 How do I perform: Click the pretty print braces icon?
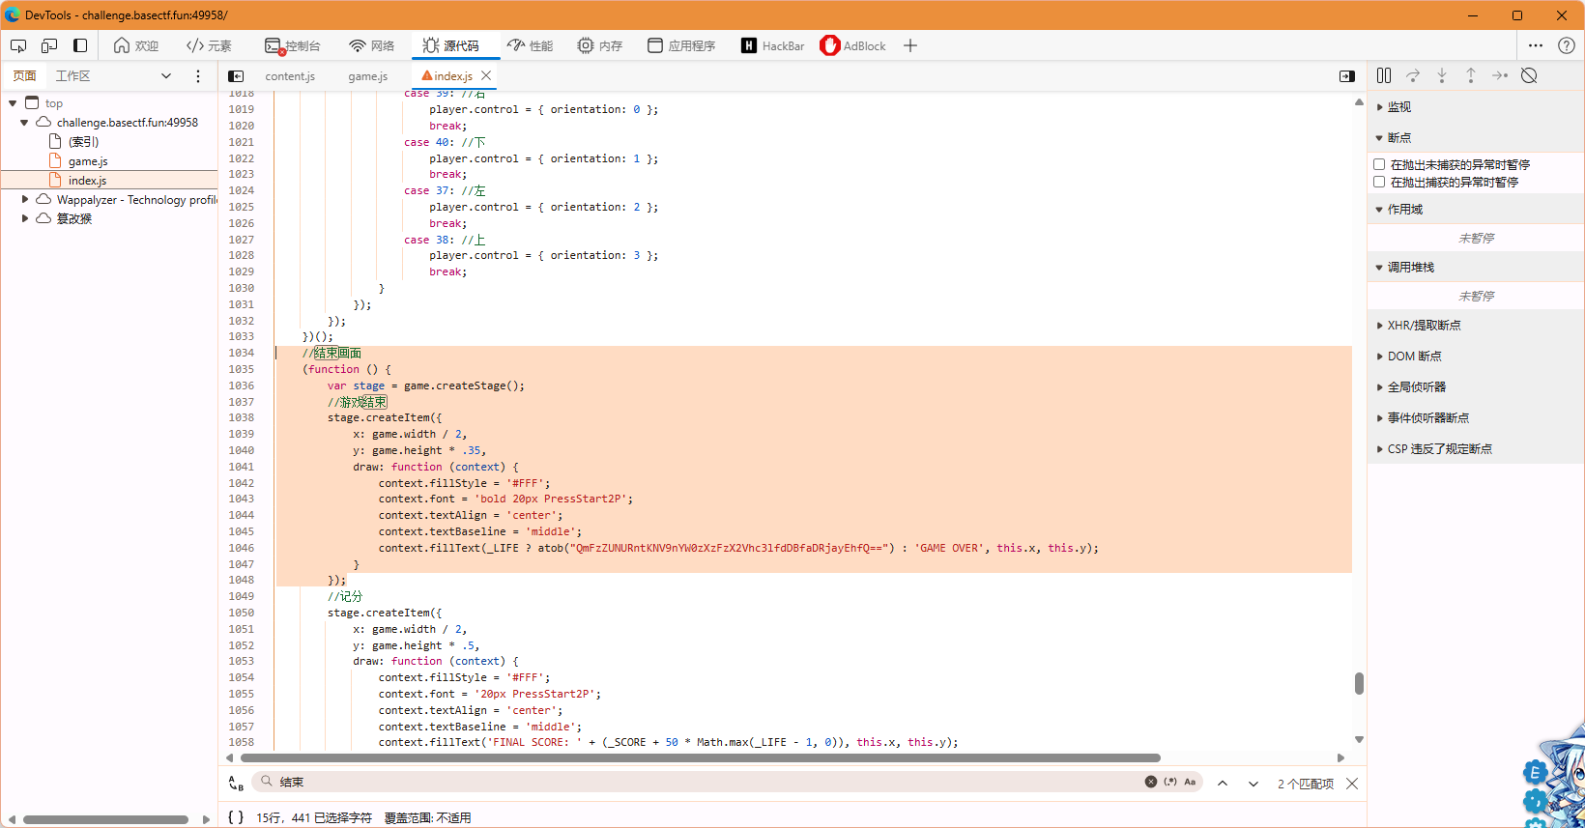point(236,817)
